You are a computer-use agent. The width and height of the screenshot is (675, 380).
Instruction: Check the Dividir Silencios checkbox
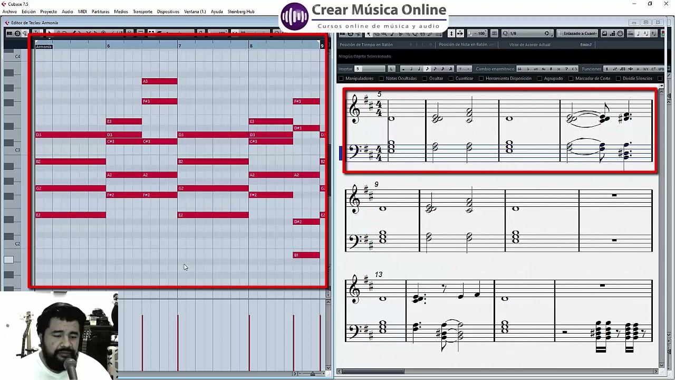point(618,78)
